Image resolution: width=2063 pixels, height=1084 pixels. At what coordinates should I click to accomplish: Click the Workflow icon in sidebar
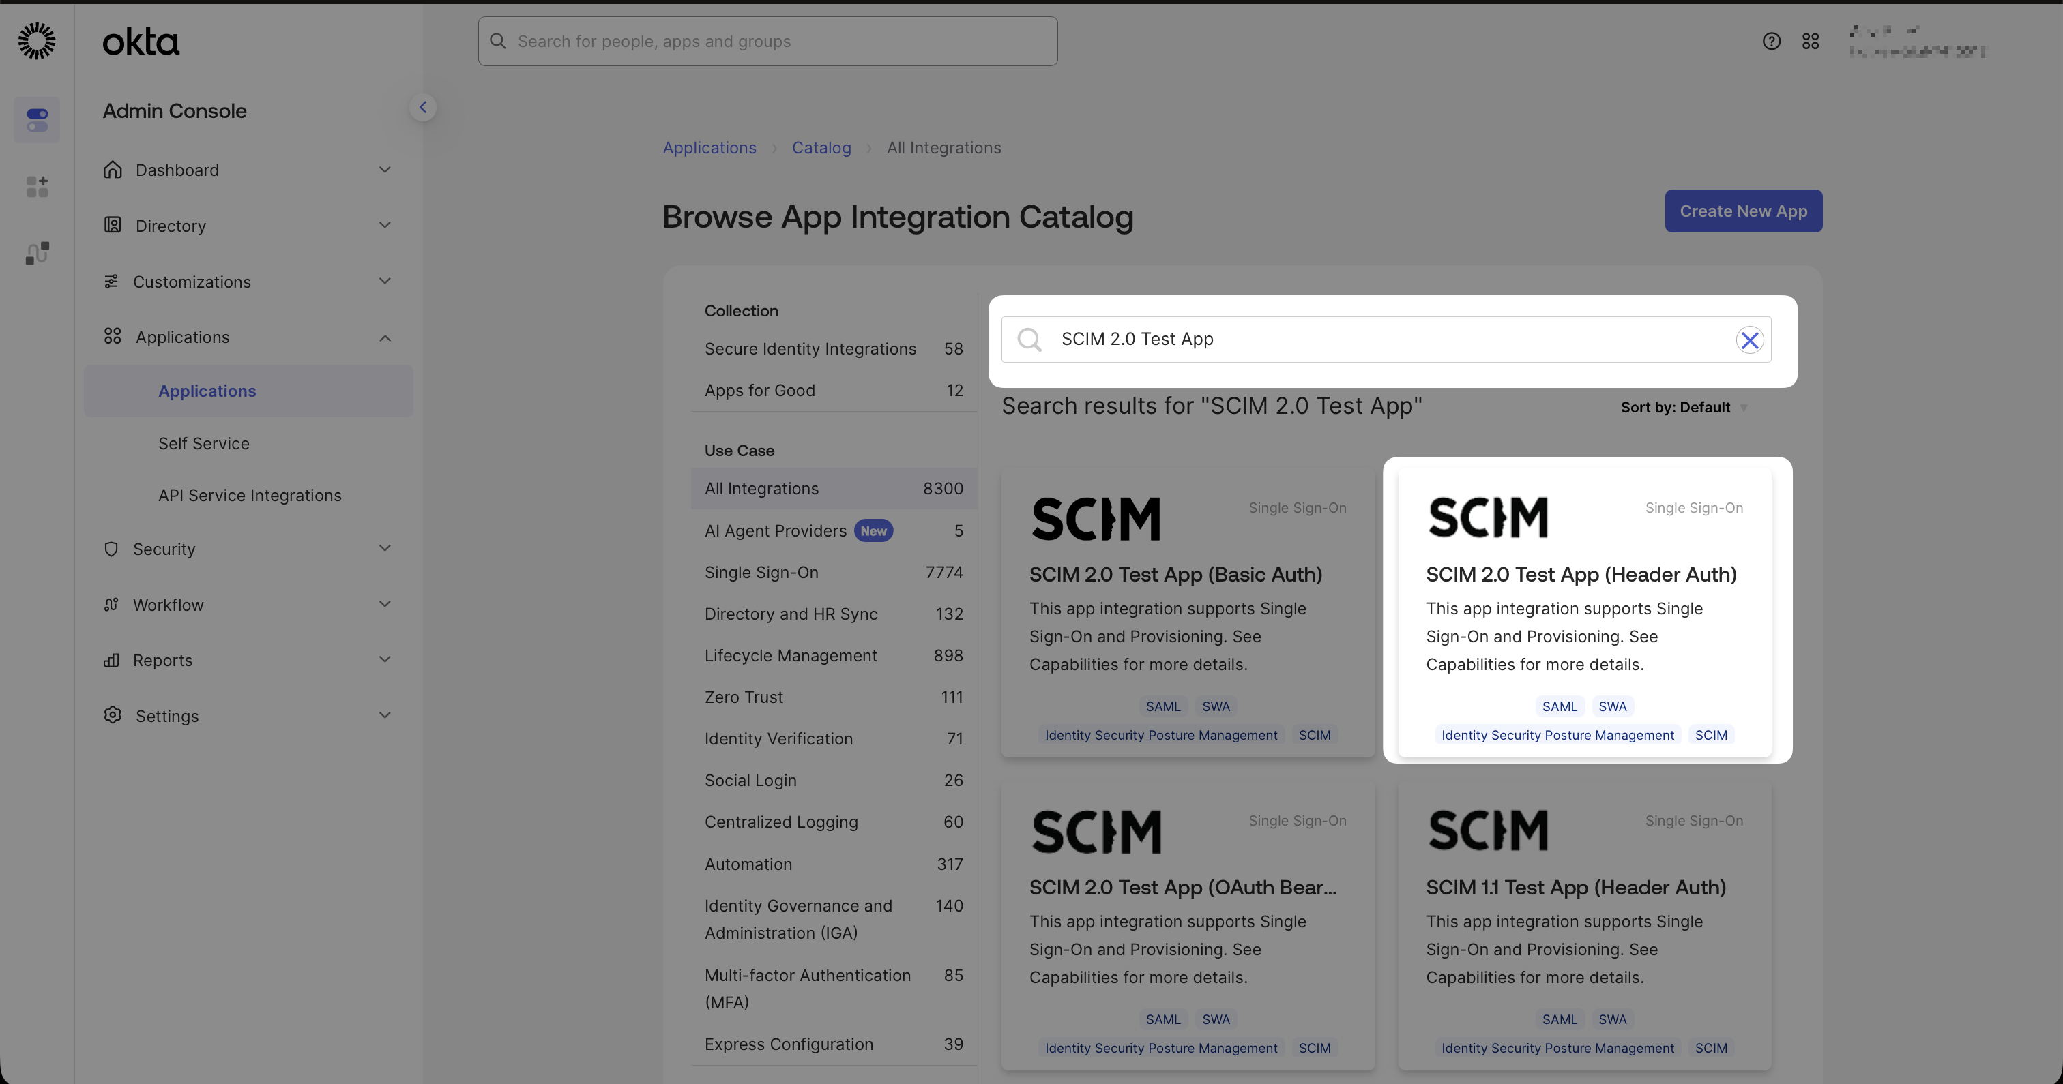[111, 605]
